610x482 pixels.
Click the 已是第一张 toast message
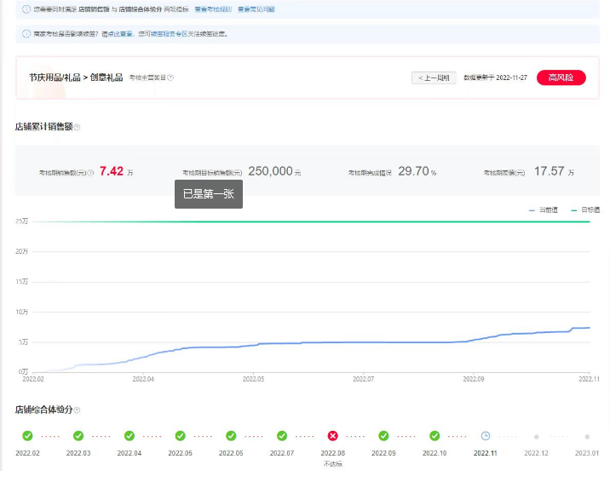209,194
